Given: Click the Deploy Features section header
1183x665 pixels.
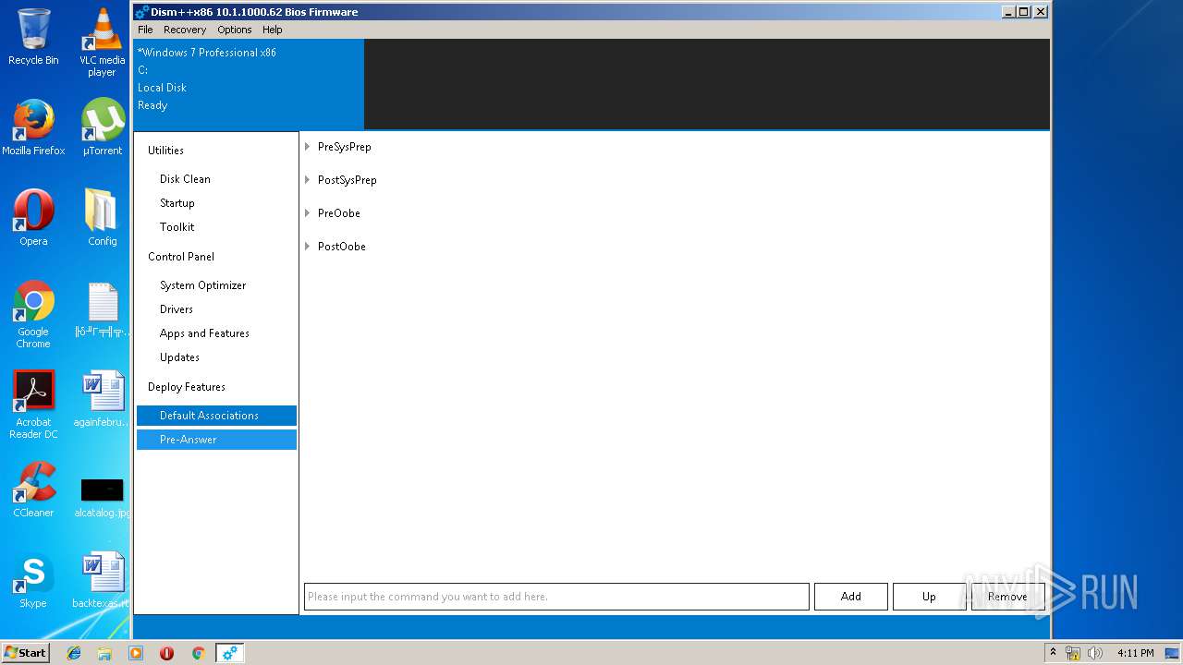Looking at the screenshot, I should click(187, 387).
